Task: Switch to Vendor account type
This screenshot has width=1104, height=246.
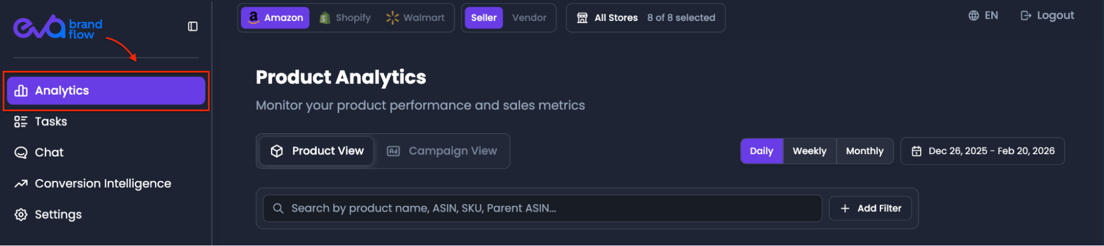Action: coord(529,18)
